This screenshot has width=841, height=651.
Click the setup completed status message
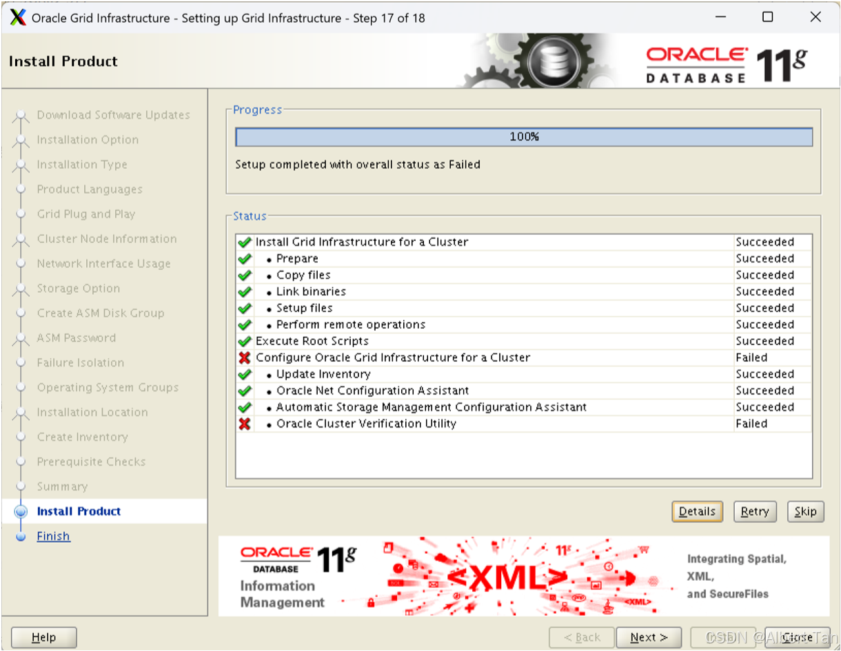point(358,165)
